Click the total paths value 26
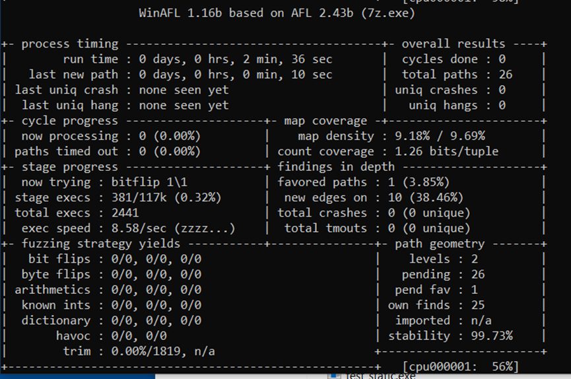The image size is (571, 379). (x=506, y=75)
